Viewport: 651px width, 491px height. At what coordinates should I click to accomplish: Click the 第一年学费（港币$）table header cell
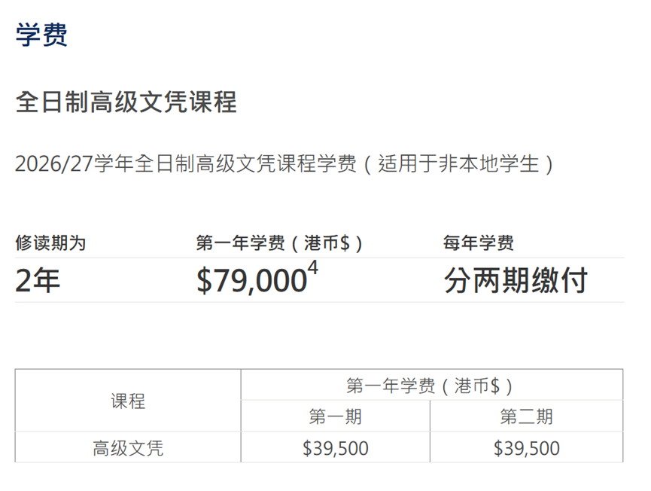pyautogui.click(x=431, y=386)
